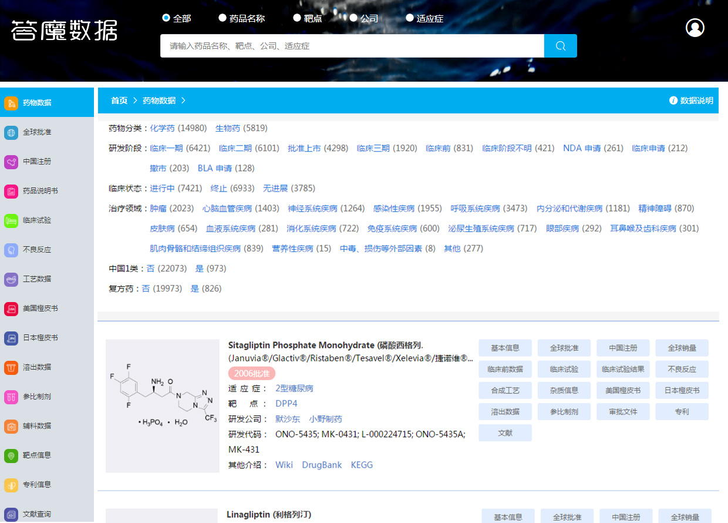Choose the 适应症 radio option
Viewport: 728px width, 523px height.
click(410, 18)
